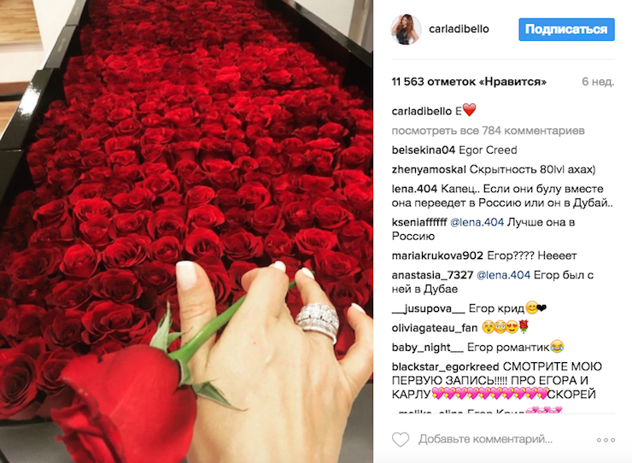Open __jusupova__ commenter profile
632x463 pixels.
point(428,309)
